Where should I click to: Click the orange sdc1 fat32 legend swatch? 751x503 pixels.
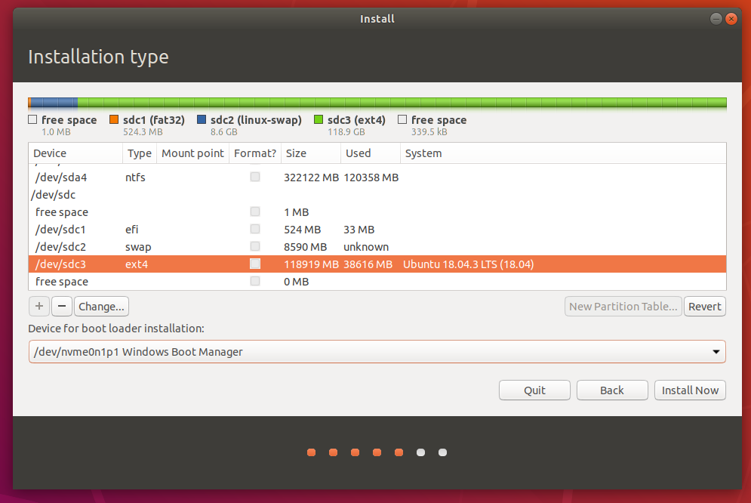[x=114, y=120]
